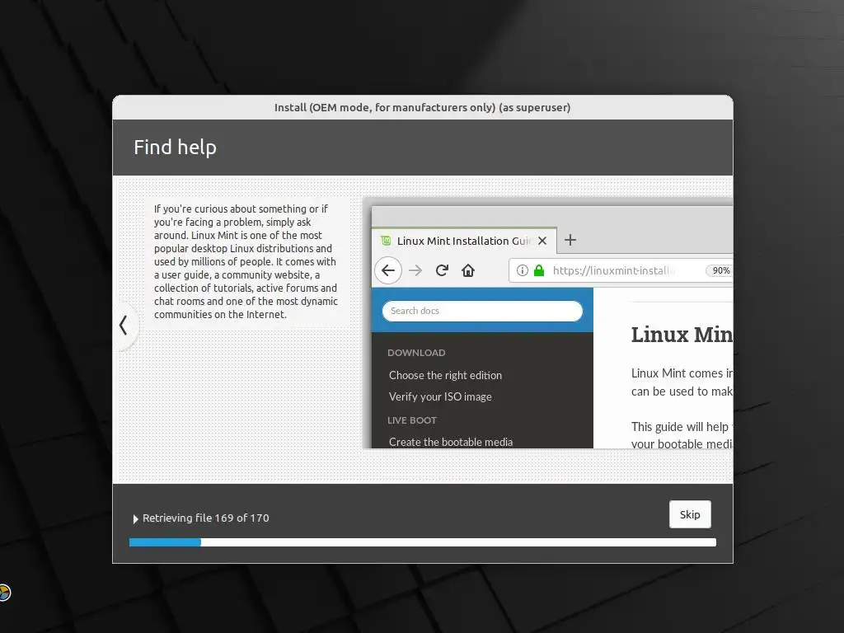Click the help description paragraph
The height and width of the screenshot is (633, 844).
(x=246, y=261)
